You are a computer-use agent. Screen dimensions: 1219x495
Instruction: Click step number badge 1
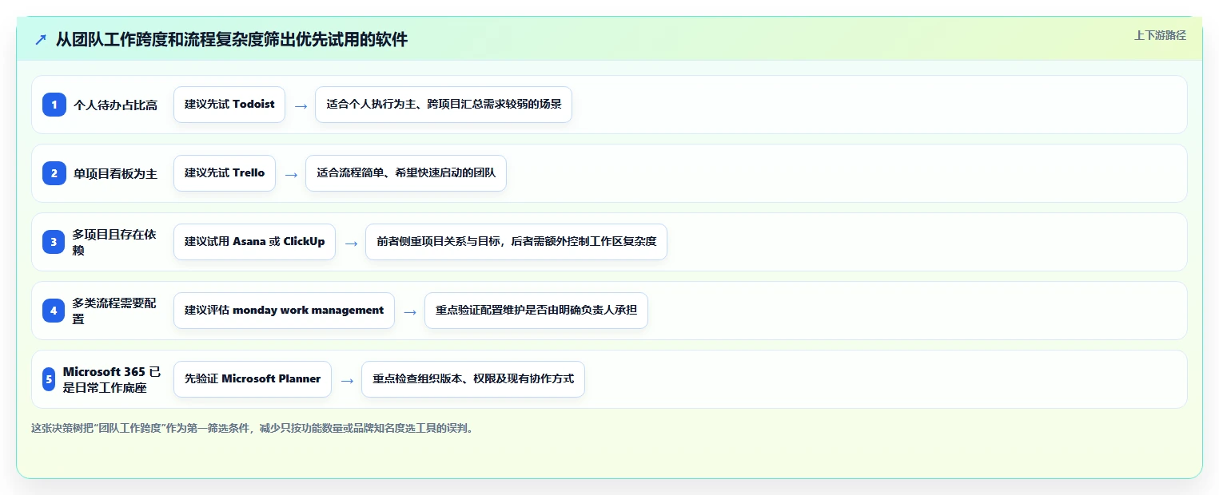point(54,105)
